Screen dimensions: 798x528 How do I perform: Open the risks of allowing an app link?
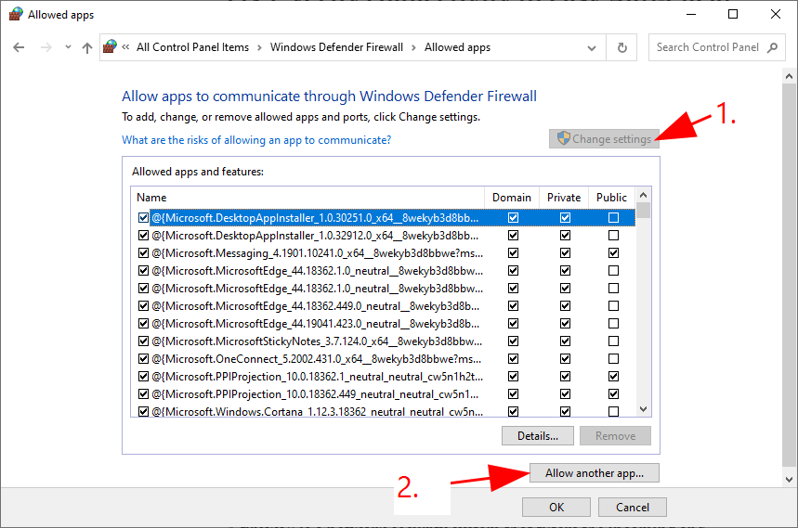256,140
